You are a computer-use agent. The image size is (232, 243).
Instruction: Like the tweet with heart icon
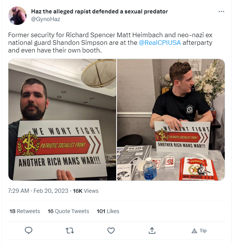(111, 230)
